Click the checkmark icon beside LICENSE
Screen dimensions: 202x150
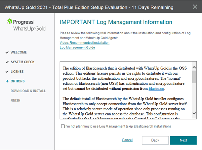point(7,72)
